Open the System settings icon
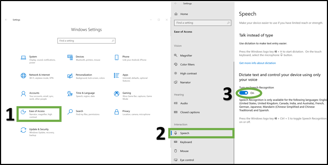 pyautogui.click(x=23, y=58)
